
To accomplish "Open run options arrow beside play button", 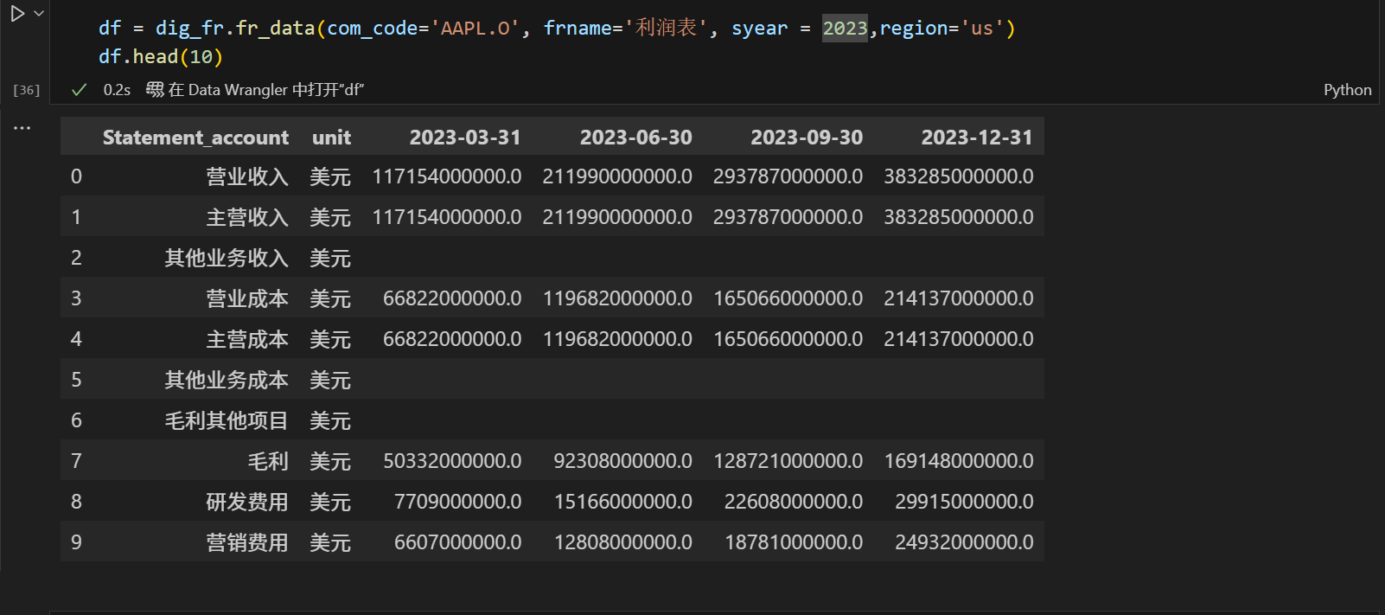I will point(39,14).
